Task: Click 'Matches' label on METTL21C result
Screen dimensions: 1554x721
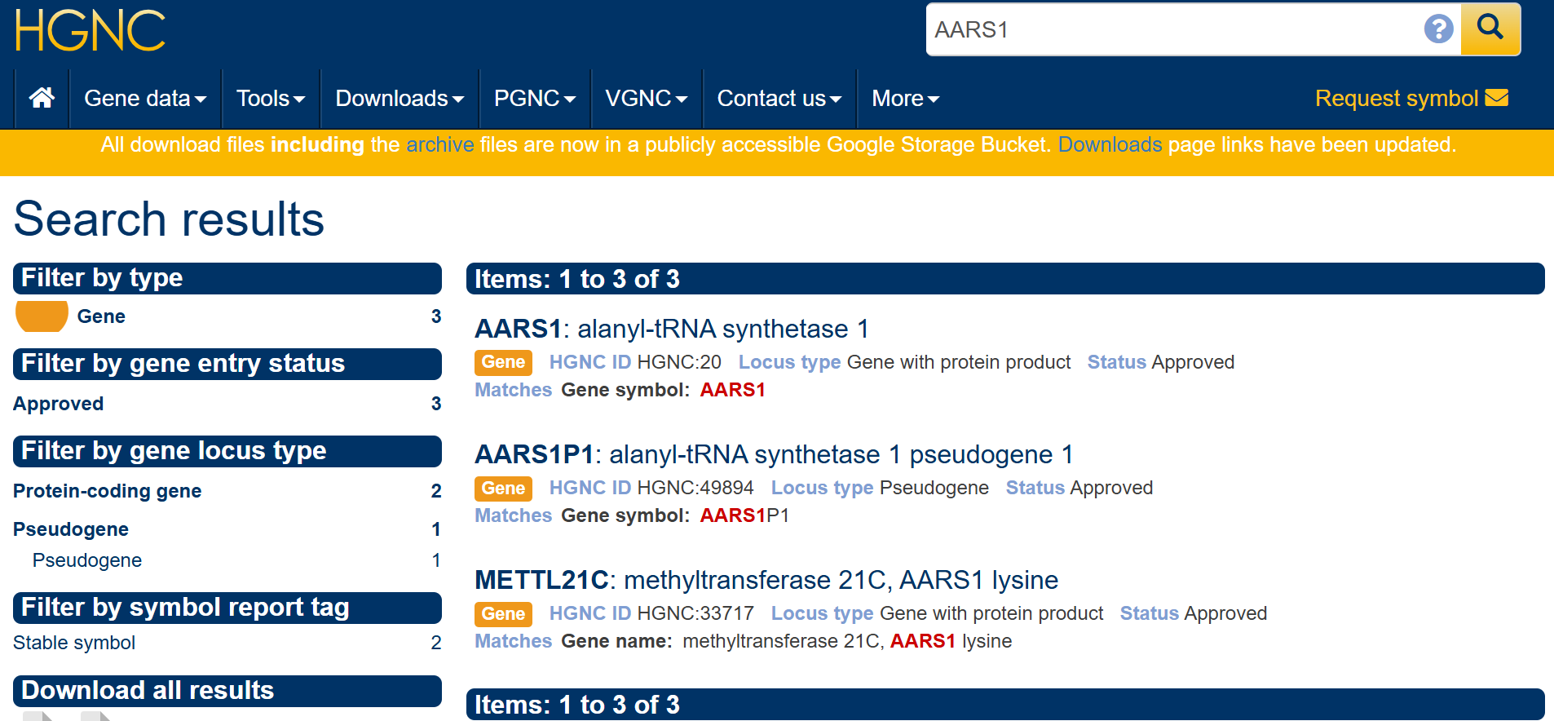Action: [x=513, y=641]
